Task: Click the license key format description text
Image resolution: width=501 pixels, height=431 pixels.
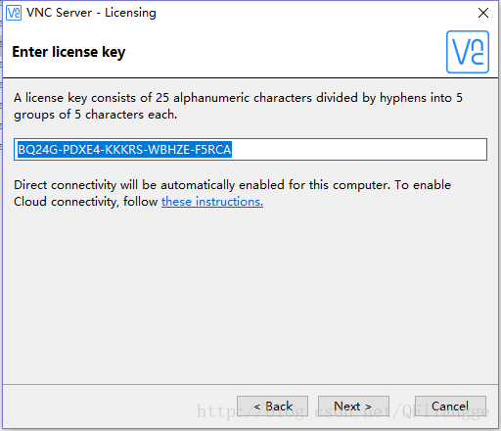Action: click(x=238, y=106)
